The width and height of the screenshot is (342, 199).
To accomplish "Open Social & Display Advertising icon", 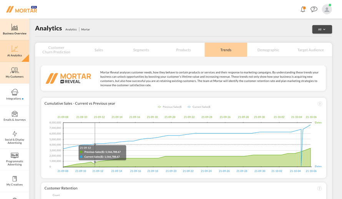I will click(x=15, y=134).
